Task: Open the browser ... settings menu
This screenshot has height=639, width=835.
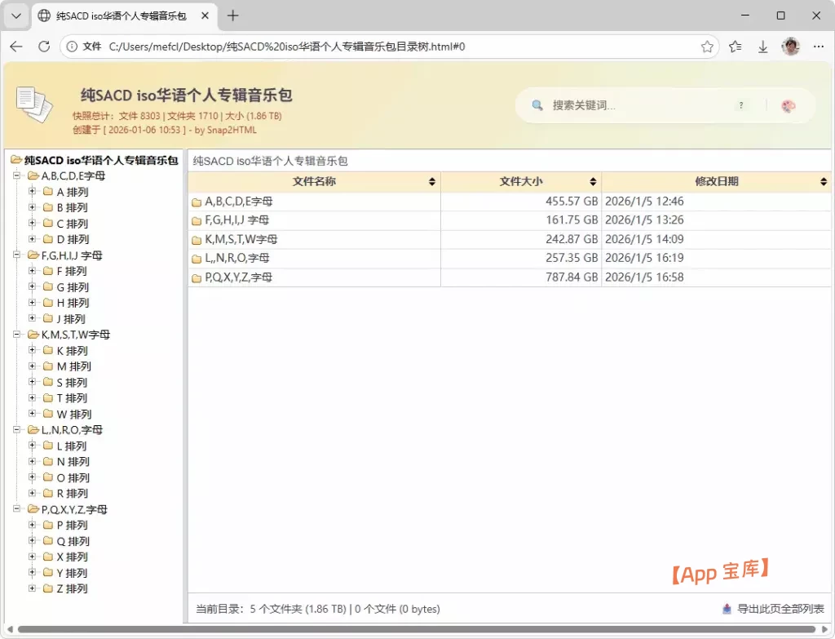Action: point(818,47)
